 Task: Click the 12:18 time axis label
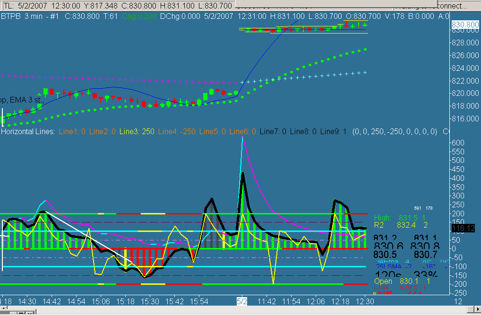click(340, 301)
